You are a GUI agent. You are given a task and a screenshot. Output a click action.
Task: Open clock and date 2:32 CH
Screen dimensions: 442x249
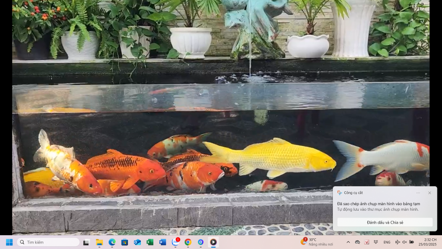point(427,242)
